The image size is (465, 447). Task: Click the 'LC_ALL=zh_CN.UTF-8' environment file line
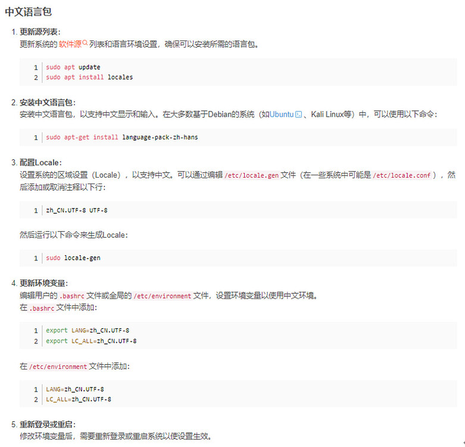coord(78,399)
